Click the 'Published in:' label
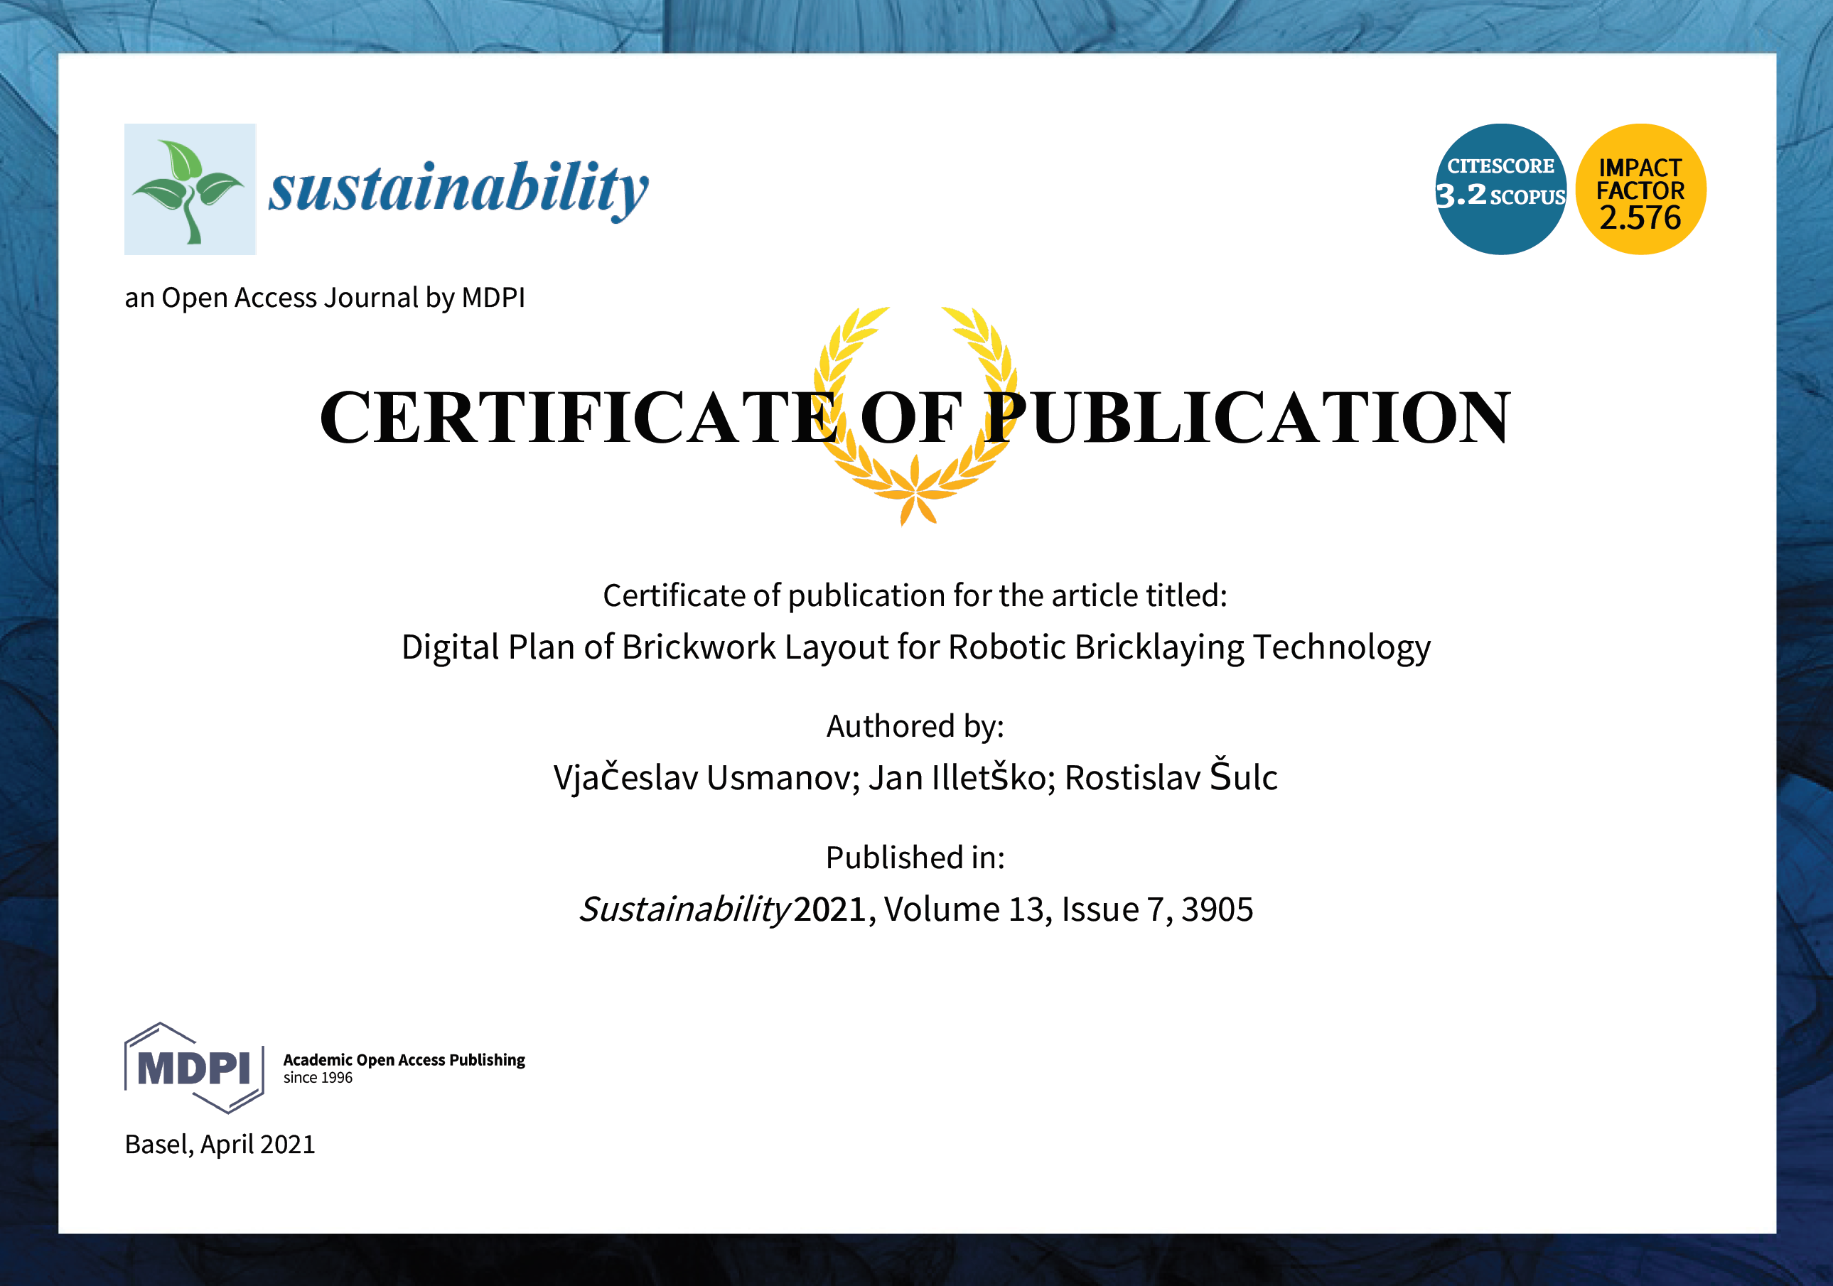The height and width of the screenshot is (1286, 1833). (915, 858)
